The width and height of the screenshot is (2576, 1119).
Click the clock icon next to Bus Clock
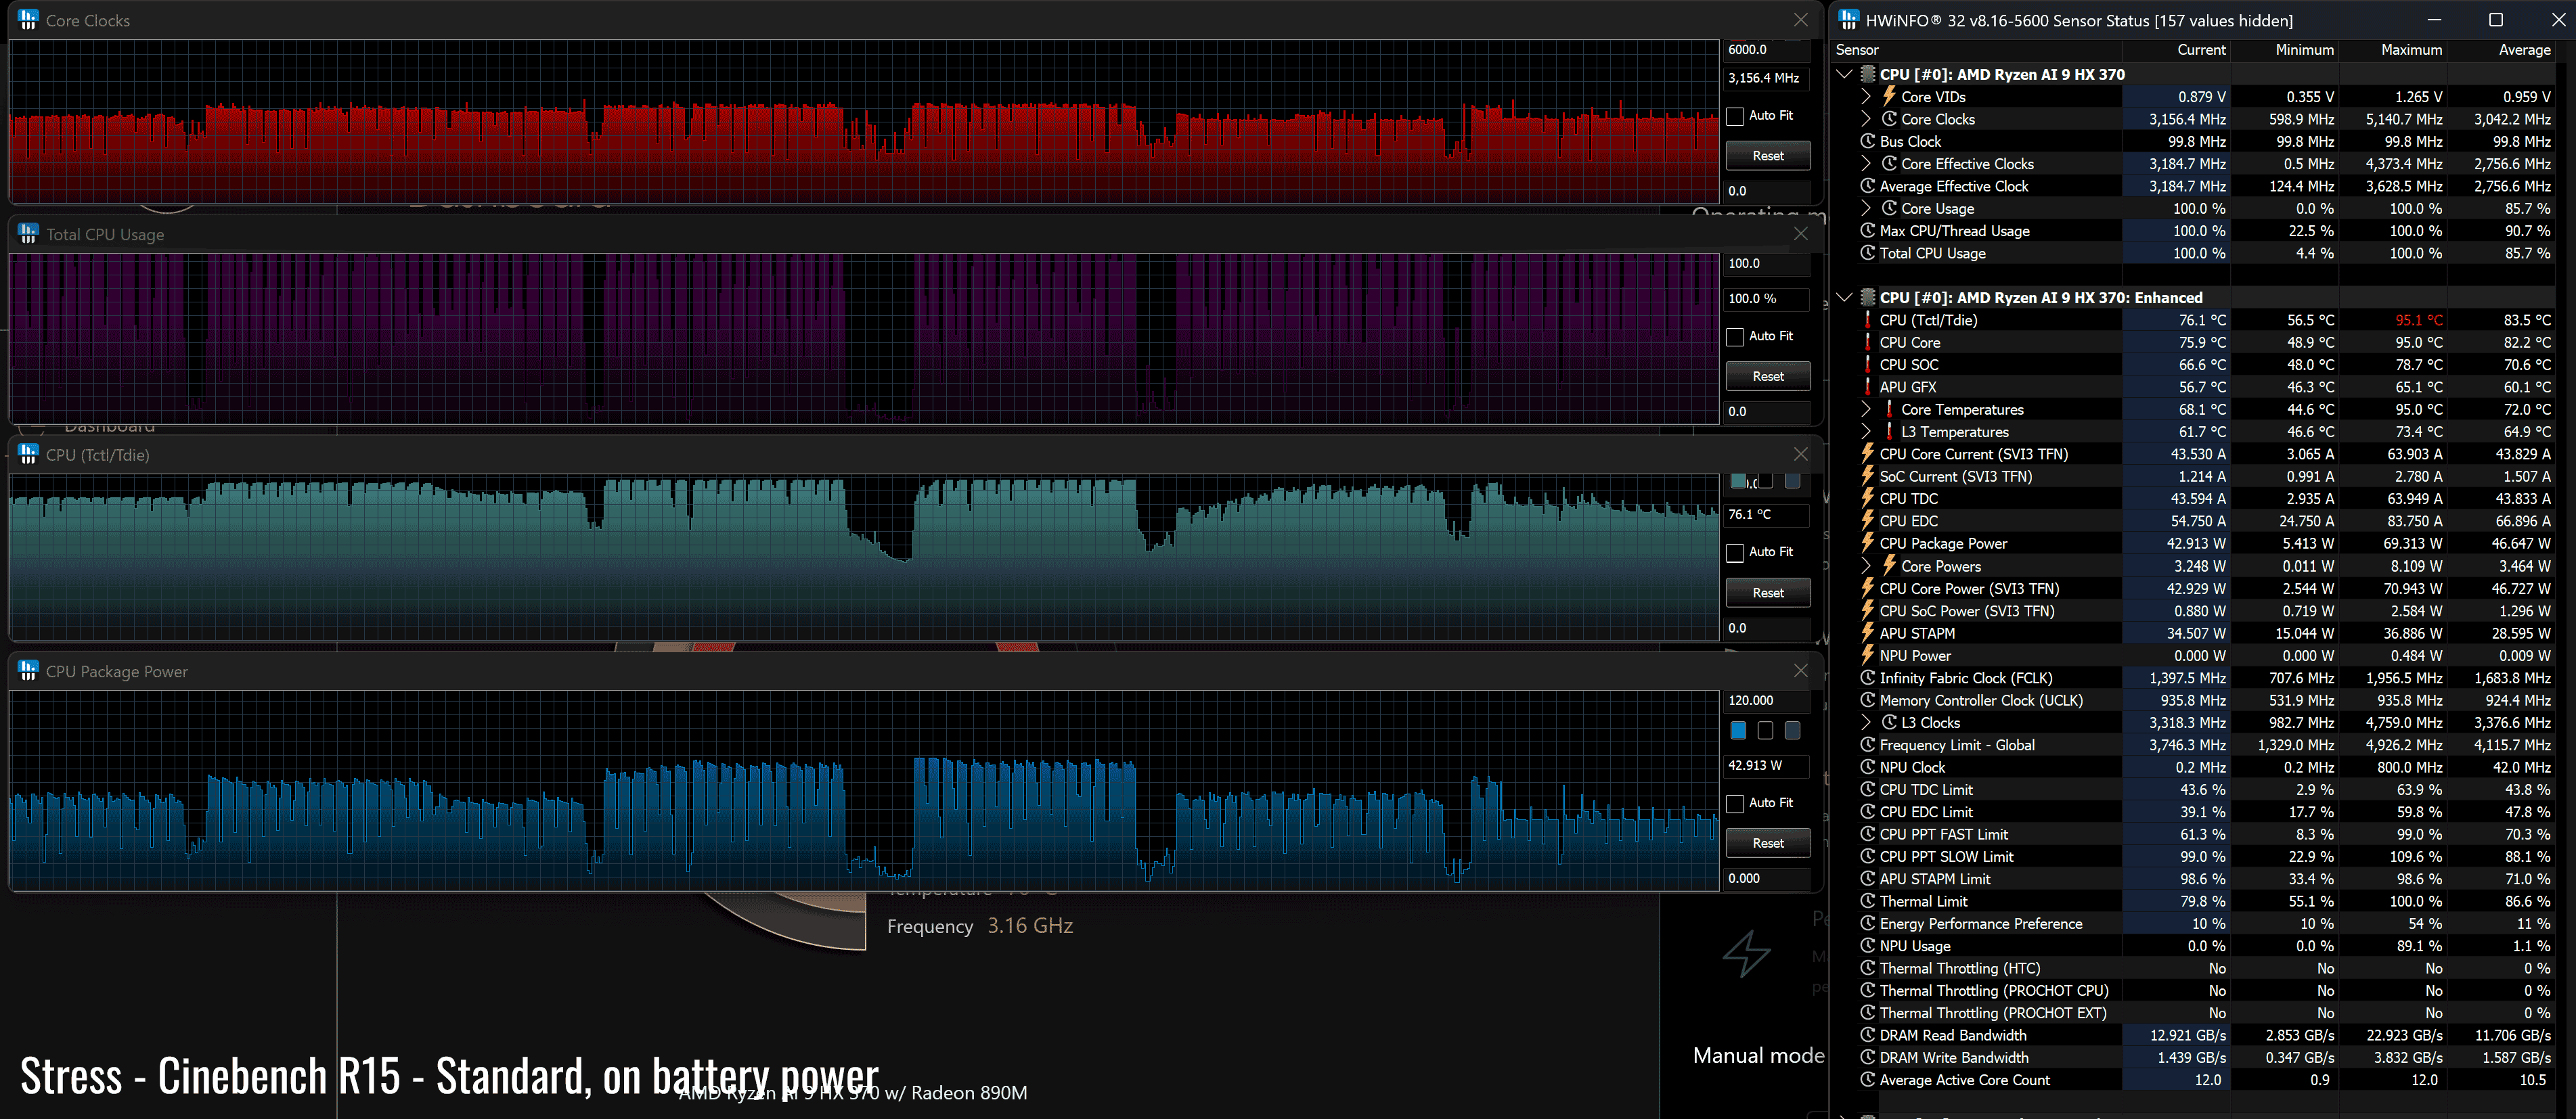(1867, 142)
